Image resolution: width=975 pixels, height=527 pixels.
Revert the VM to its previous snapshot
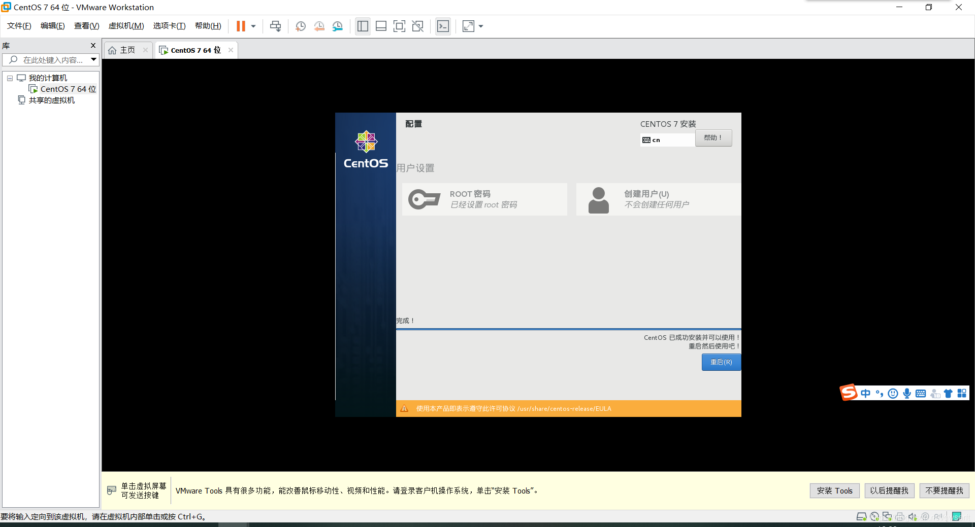(319, 26)
